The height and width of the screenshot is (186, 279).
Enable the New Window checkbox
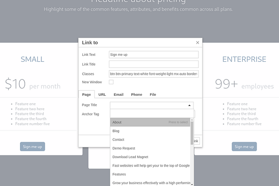pos(111,82)
